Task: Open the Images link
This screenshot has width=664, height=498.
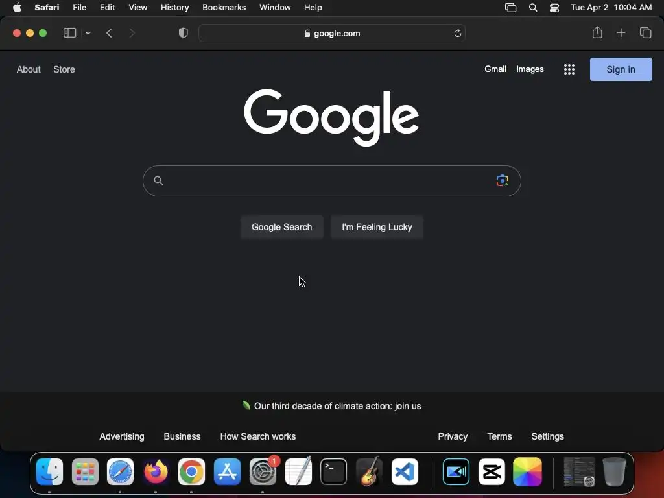Action: pyautogui.click(x=530, y=69)
